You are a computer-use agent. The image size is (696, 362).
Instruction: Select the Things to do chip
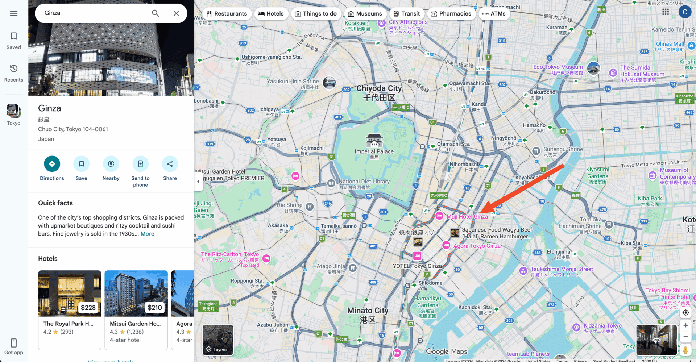[316, 14]
